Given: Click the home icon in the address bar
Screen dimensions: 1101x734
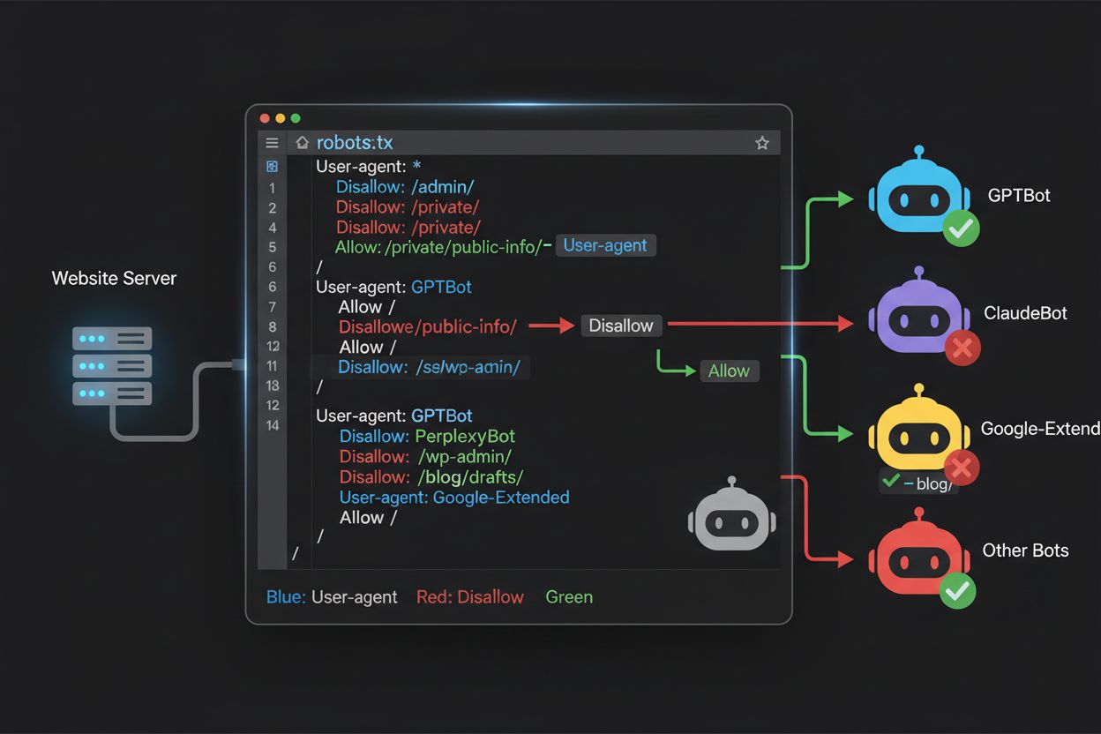Looking at the screenshot, I should [x=301, y=142].
